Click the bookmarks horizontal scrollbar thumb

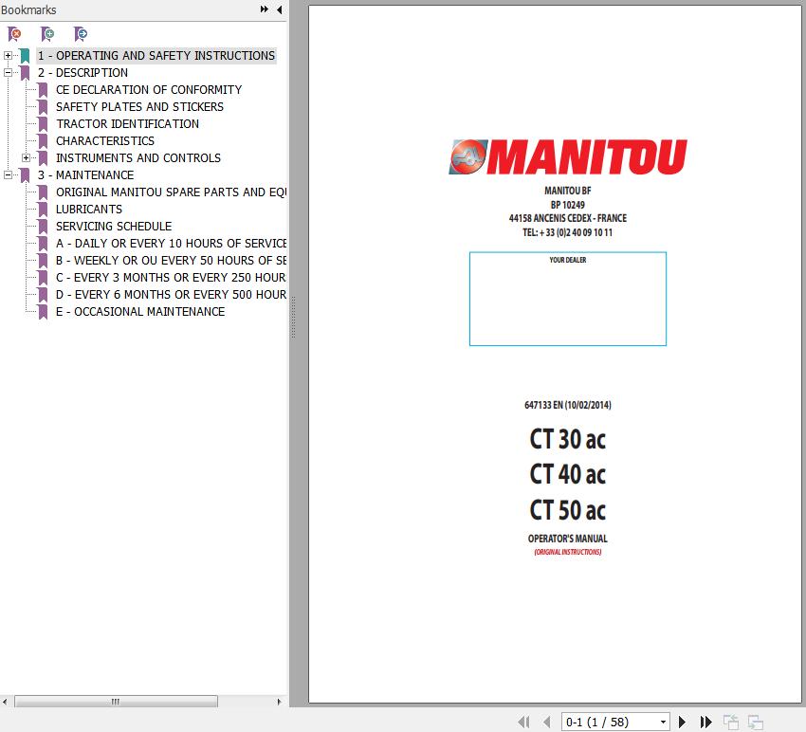tap(116, 701)
